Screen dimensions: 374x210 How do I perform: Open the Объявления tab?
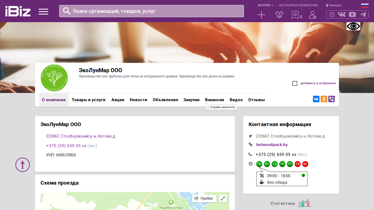pos(165,100)
